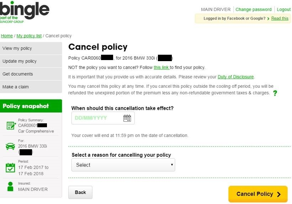Click the green car icon in snapshot

[x=10, y=146]
